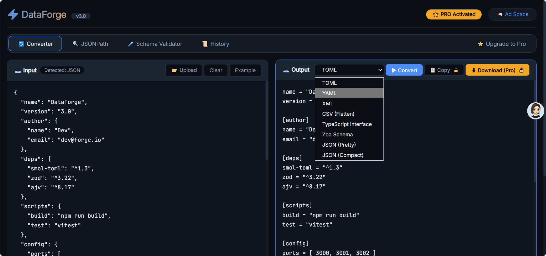Collapse the output format dropdown
The image size is (546, 256).
(349, 70)
